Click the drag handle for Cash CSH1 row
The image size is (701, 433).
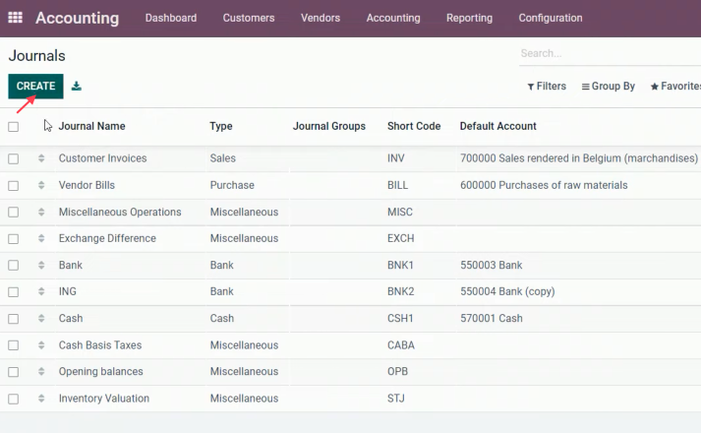[x=41, y=319]
